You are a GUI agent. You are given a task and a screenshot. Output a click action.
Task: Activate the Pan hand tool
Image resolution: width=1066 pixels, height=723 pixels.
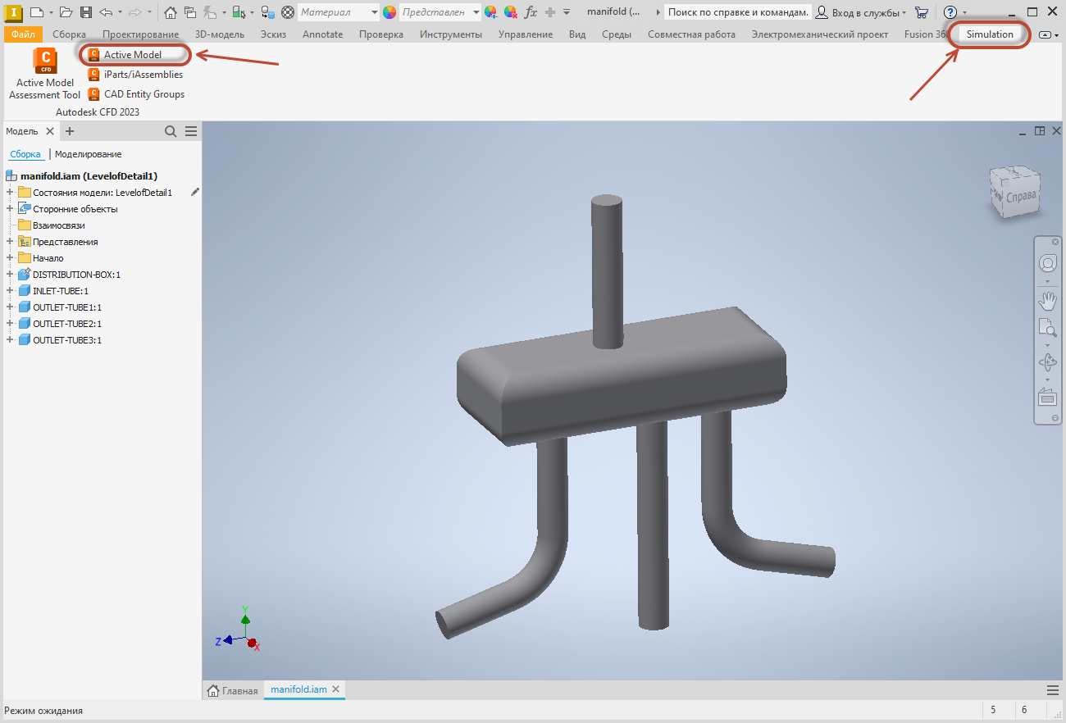point(1048,300)
